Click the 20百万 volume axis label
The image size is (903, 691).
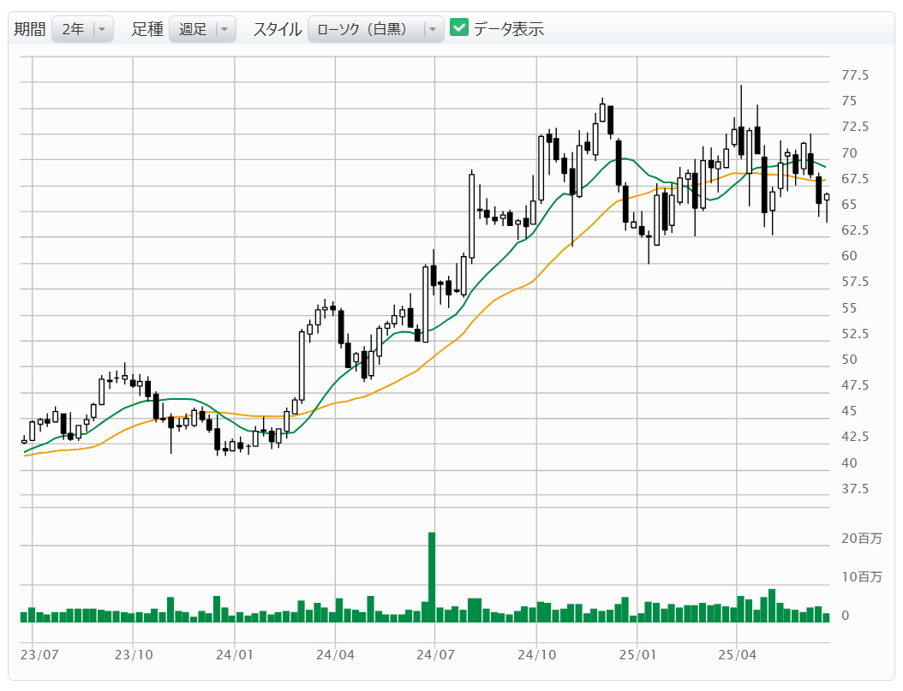(x=860, y=539)
